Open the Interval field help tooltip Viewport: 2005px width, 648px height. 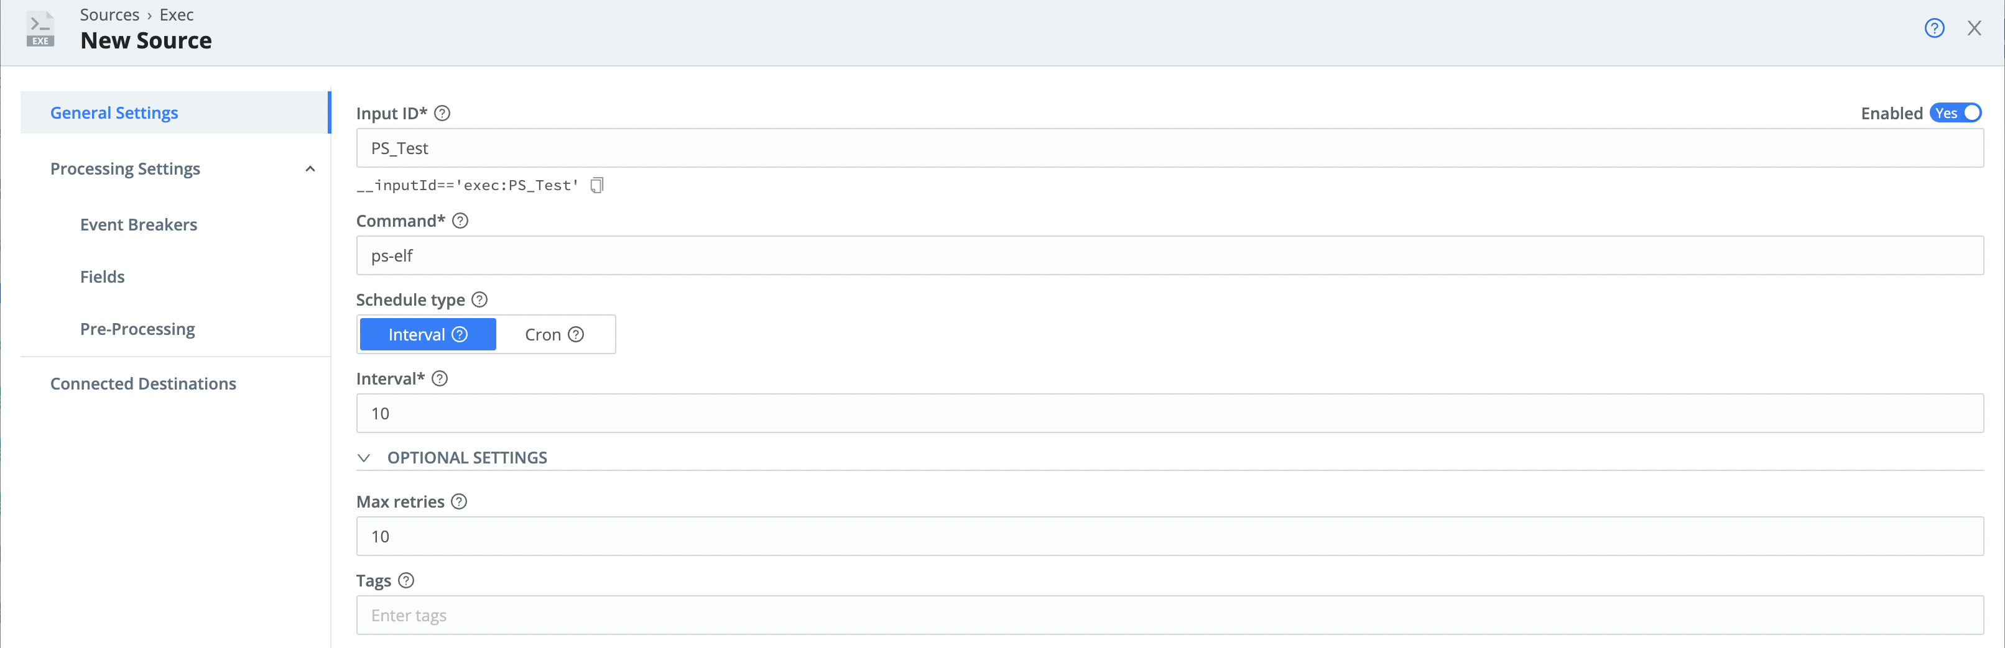tap(440, 379)
